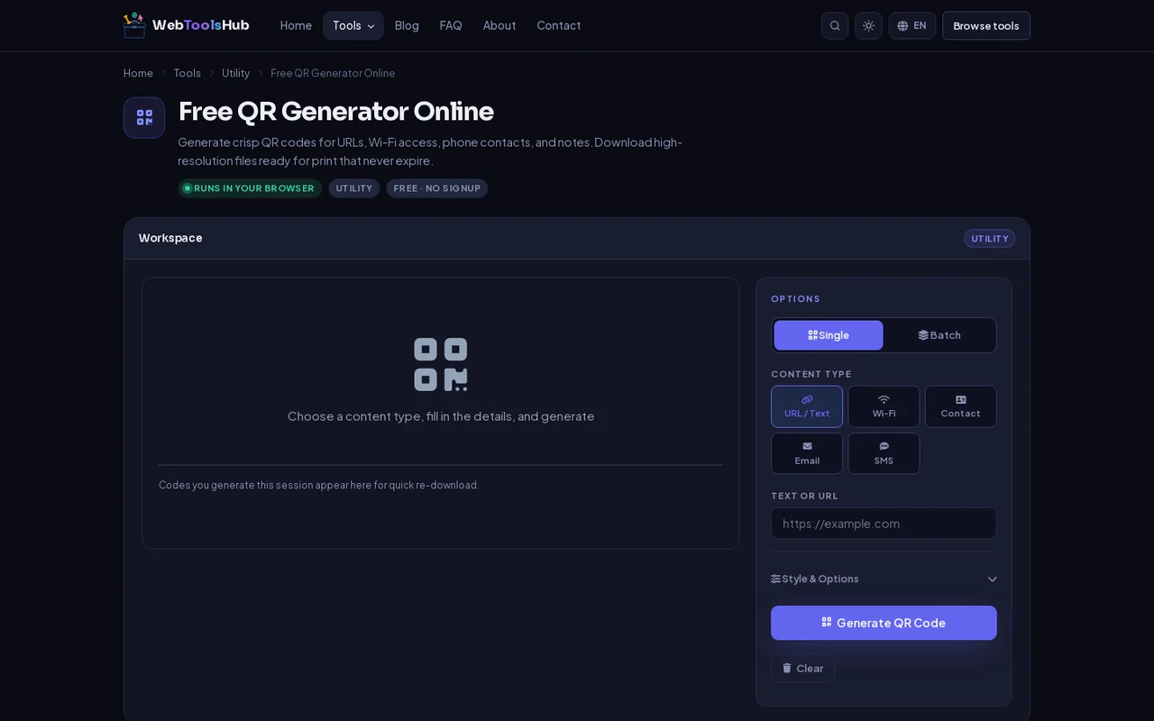Click 'Free QR Generator Online' in the breadcrumb
This screenshot has width=1154, height=721.
333,73
